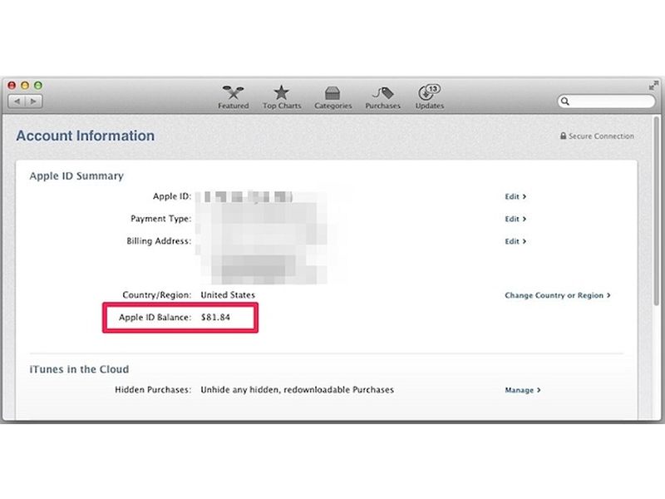Click Change Country or Region link
Viewport: 665px width, 499px height.
557,295
